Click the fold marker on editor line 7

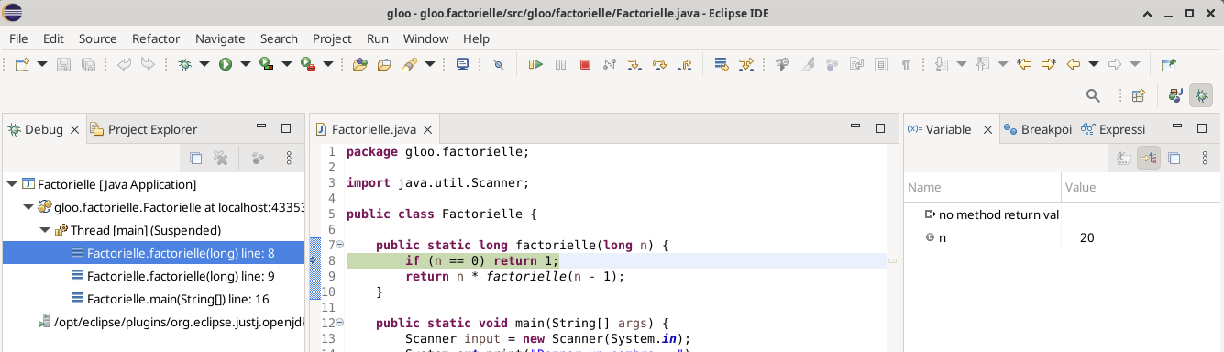[339, 245]
